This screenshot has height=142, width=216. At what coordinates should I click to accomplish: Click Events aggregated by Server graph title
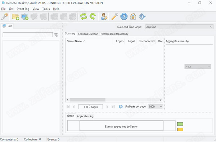[121, 127]
